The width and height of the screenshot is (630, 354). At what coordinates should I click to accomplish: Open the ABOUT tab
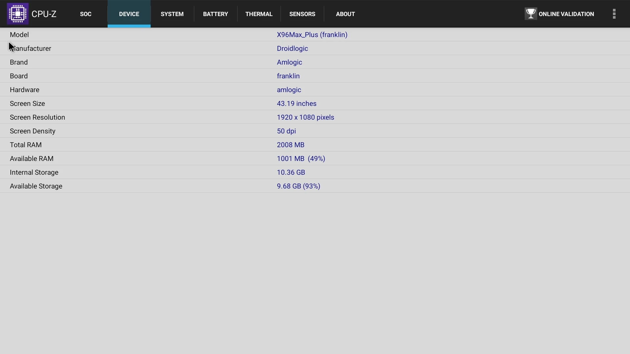[x=345, y=14]
